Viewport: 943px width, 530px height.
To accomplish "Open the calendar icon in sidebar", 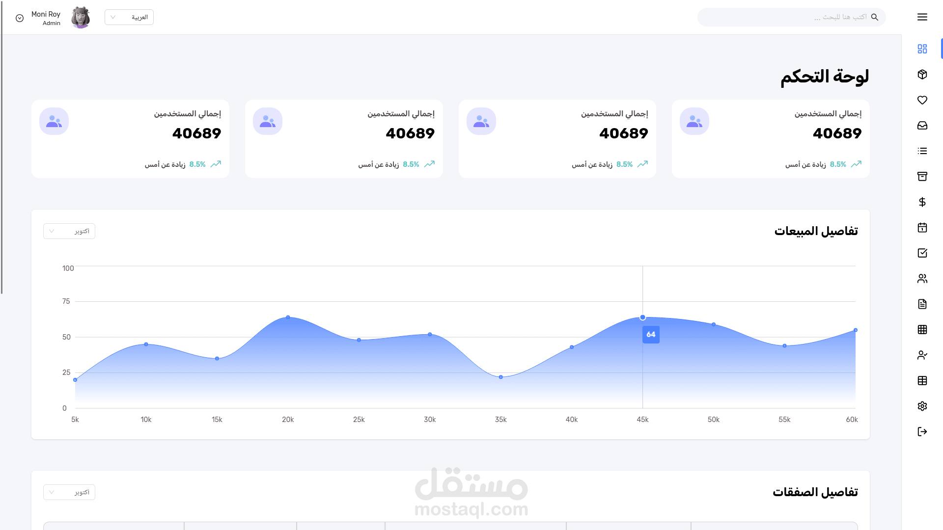I will click(922, 228).
